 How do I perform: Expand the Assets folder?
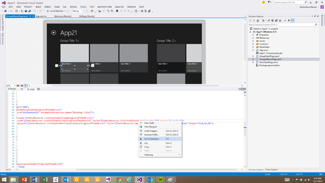(253, 41)
